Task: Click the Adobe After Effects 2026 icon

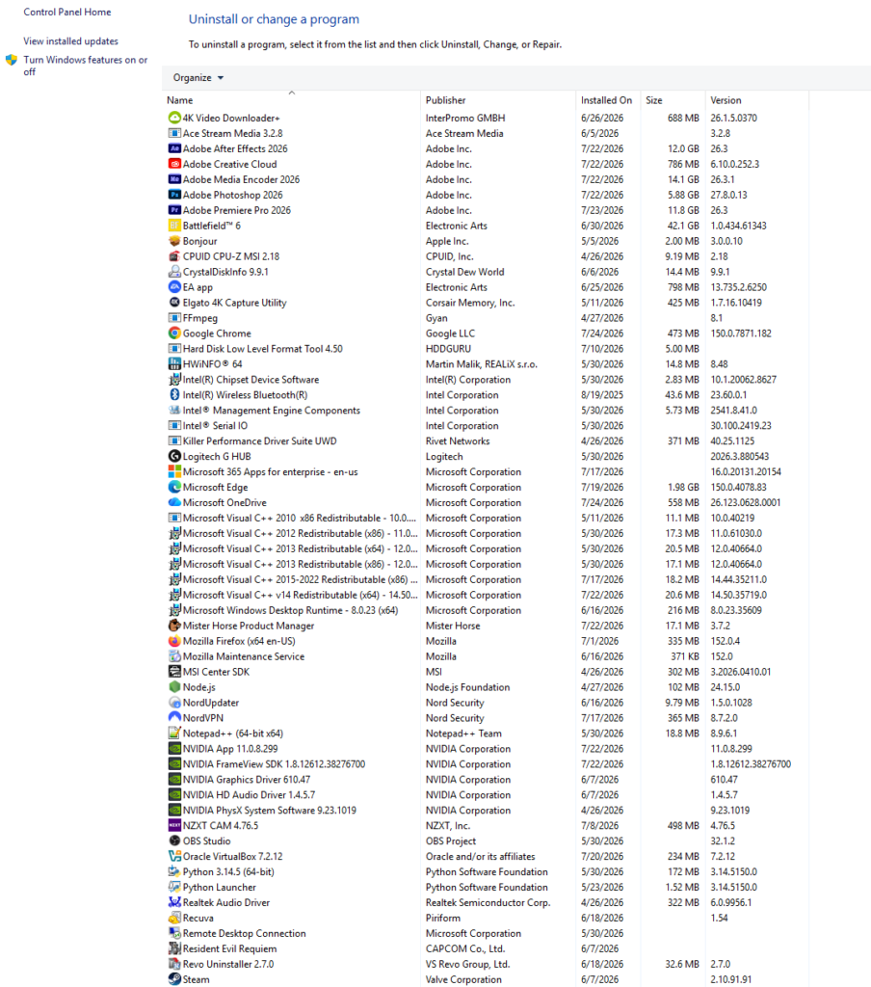Action: (174, 148)
